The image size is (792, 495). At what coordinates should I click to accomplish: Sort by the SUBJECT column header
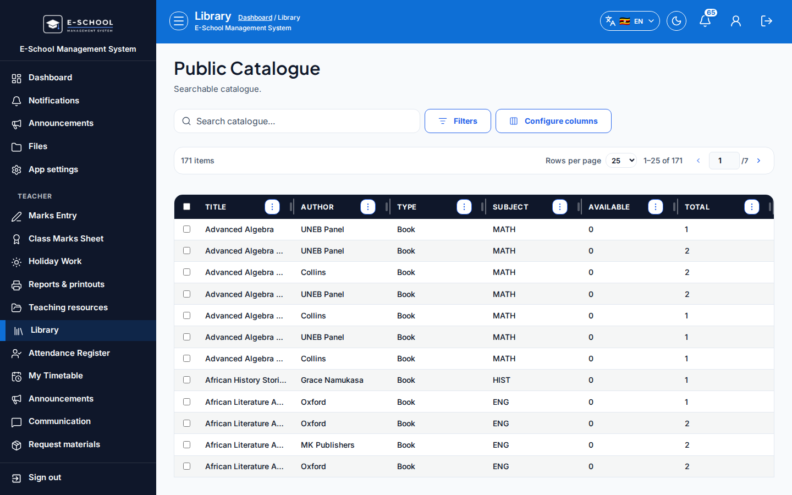(x=510, y=207)
